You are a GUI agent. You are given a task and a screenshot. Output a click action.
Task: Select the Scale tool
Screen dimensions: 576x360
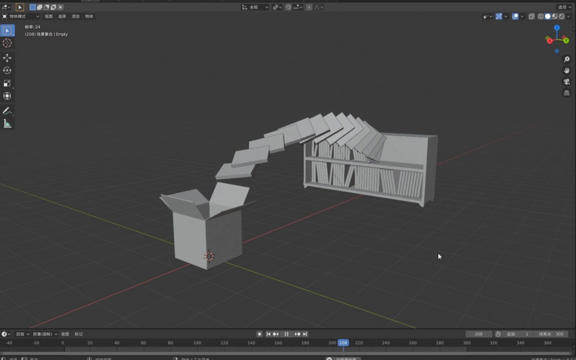7,83
